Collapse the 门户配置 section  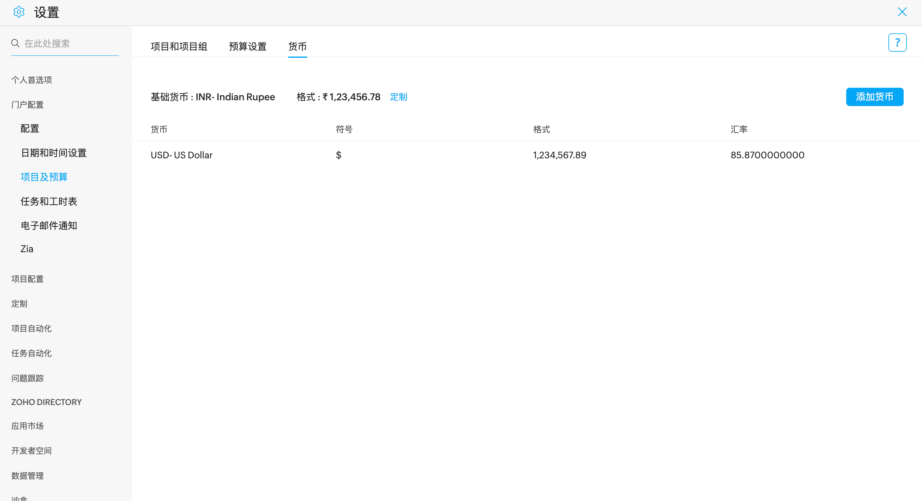pos(27,105)
